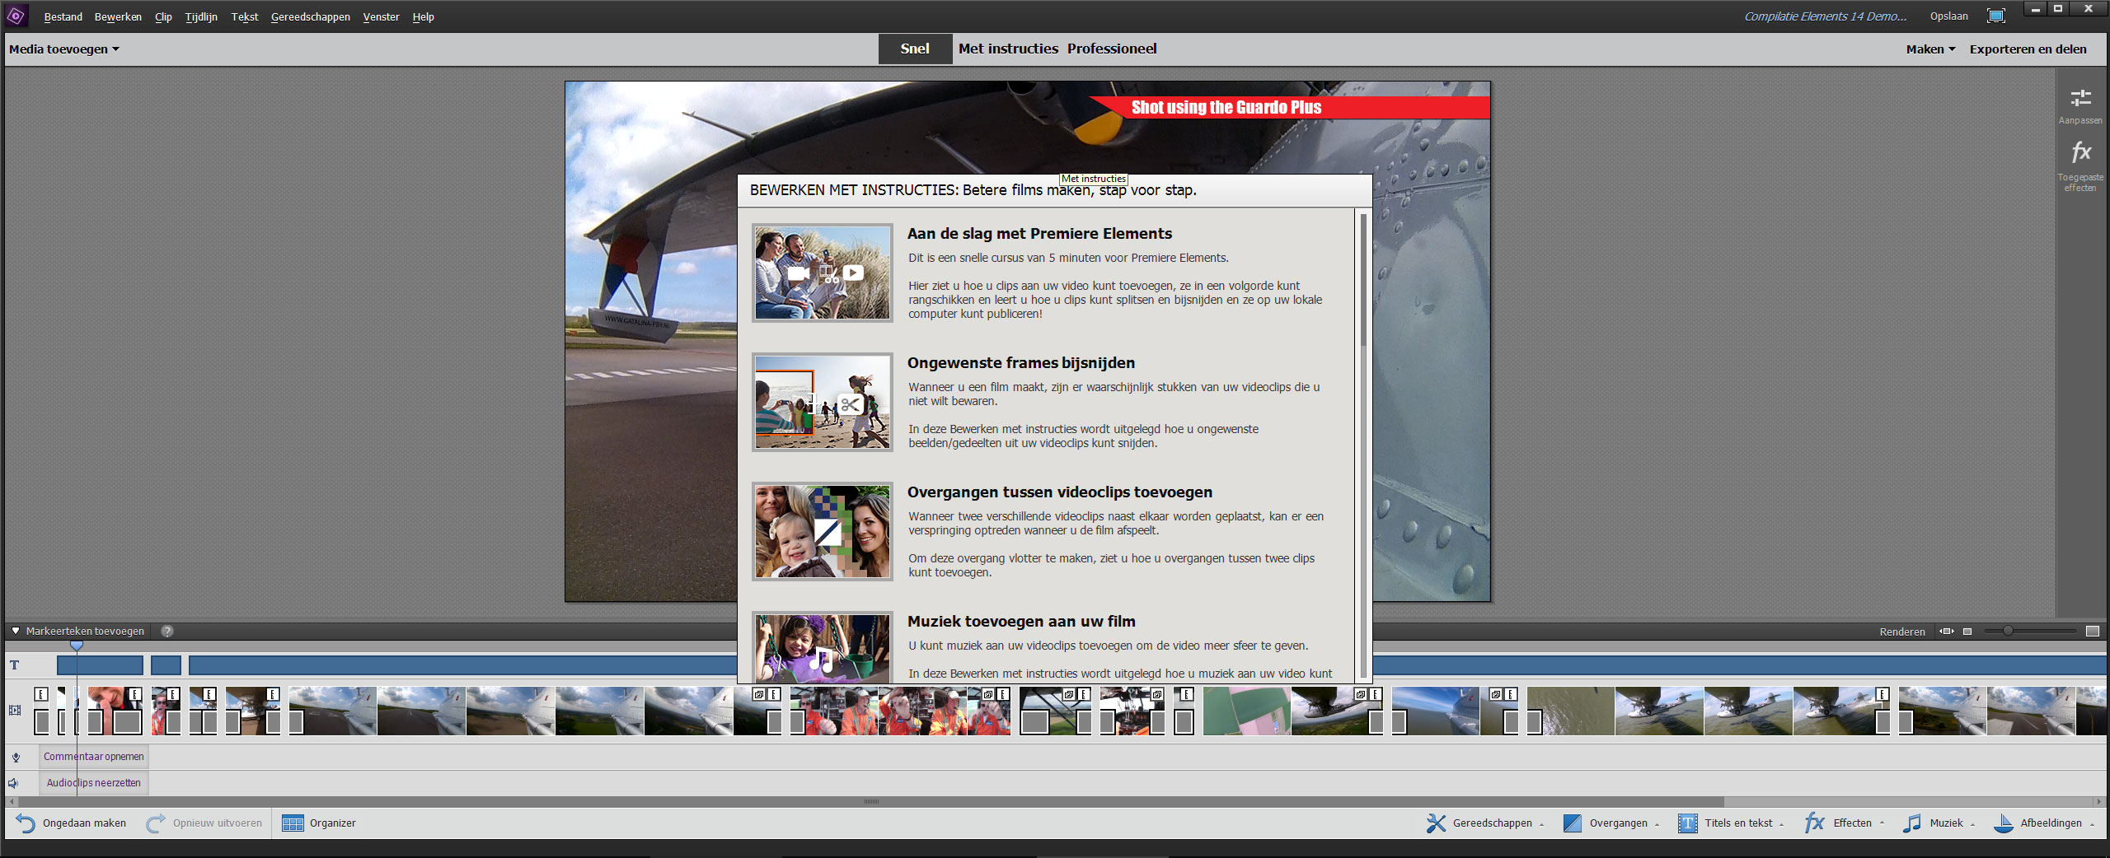Click Audioclips neerzetten
Viewport: 2110px width, 858px height.
[x=94, y=783]
